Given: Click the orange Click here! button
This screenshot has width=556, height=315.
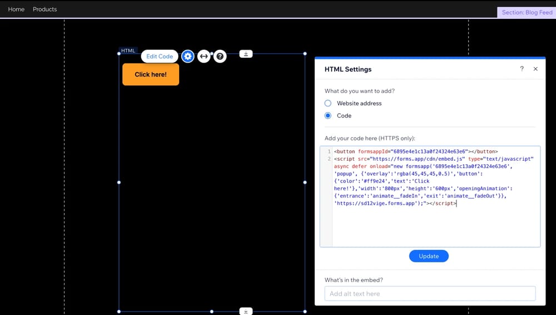Looking at the screenshot, I should (151, 74).
